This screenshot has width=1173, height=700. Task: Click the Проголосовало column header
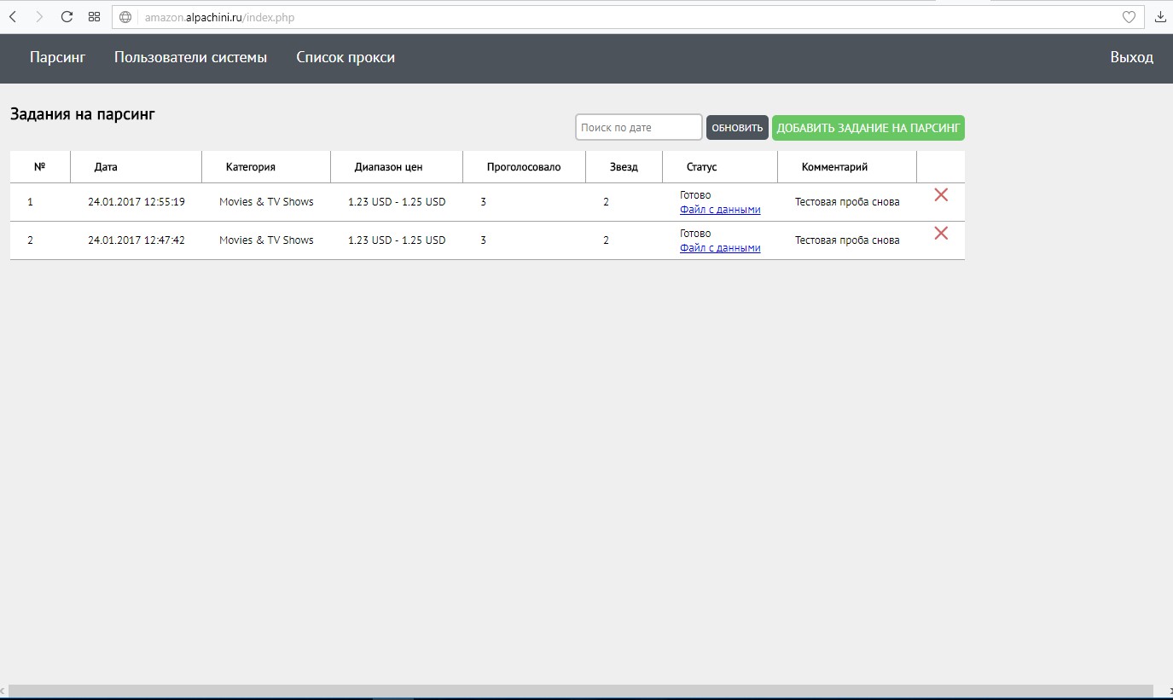pos(524,167)
